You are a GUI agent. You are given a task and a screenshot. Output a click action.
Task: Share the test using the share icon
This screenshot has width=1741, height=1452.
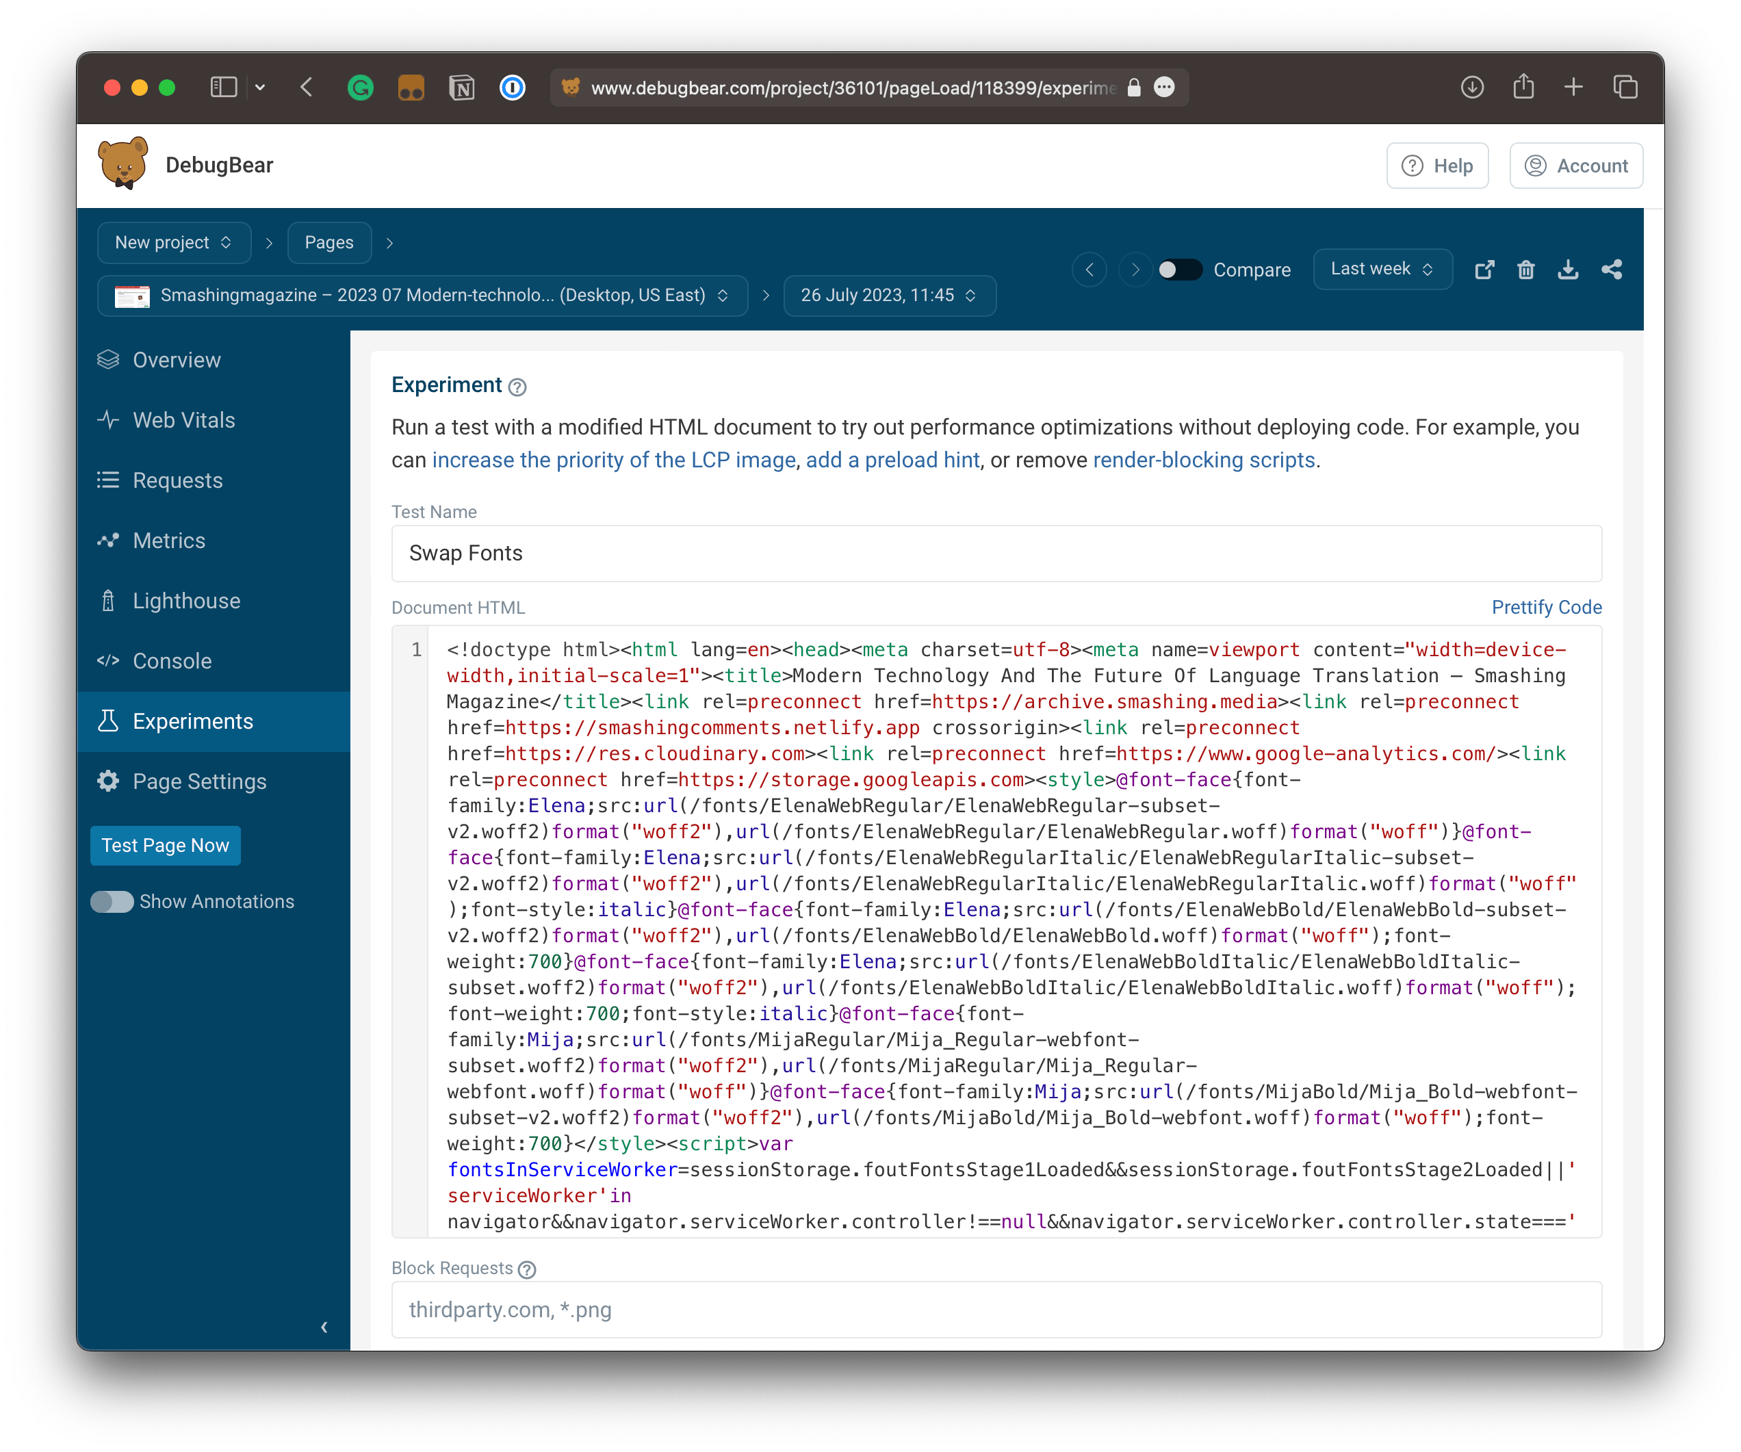pos(1612,270)
